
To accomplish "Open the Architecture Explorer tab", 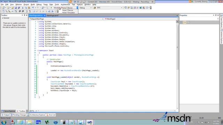I will click(x=36, y=115).
